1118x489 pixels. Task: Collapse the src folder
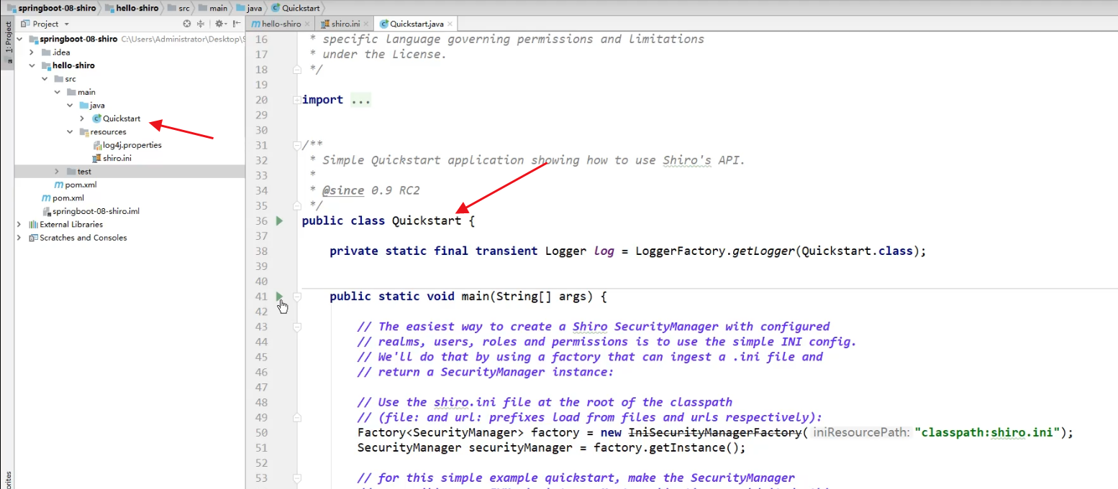[x=45, y=79]
